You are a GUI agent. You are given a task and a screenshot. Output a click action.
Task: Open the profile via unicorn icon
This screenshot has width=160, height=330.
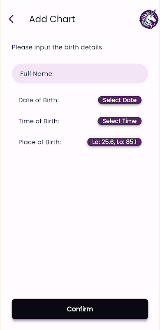(x=149, y=19)
